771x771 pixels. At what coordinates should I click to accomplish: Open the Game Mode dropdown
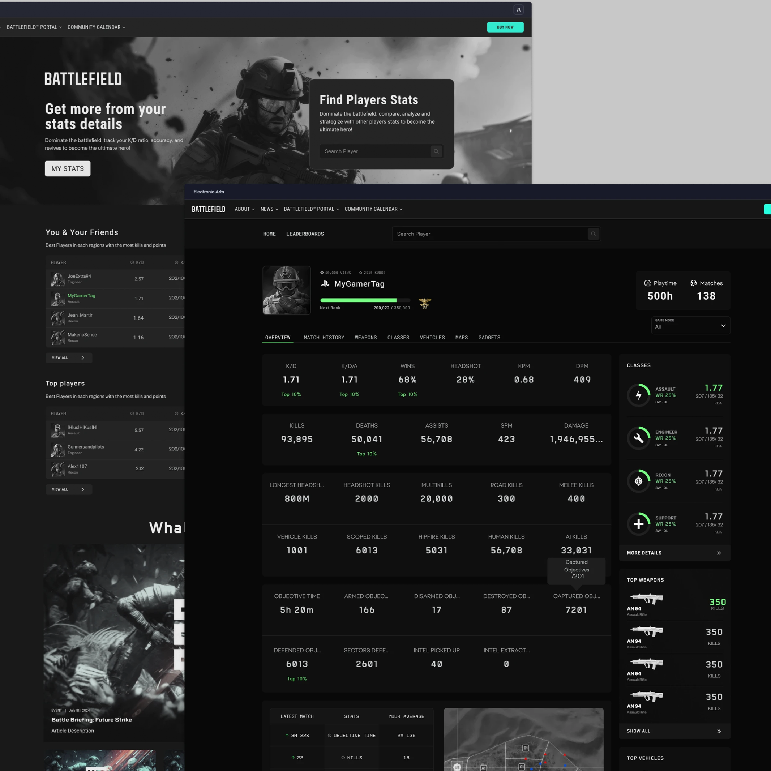[x=690, y=325]
